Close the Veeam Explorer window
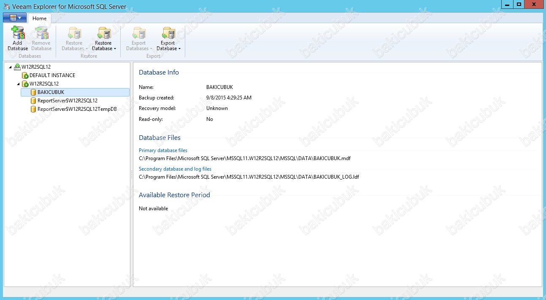 534,4
